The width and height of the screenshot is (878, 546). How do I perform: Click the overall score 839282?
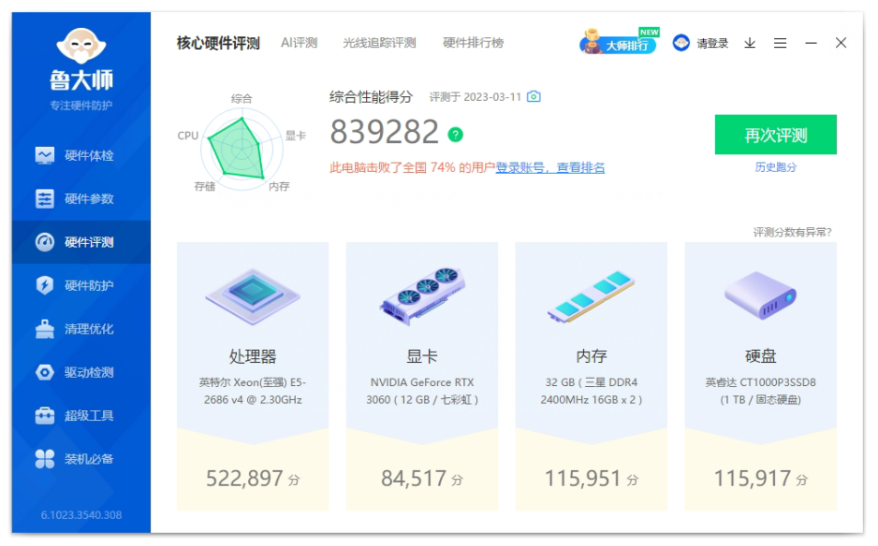click(384, 132)
